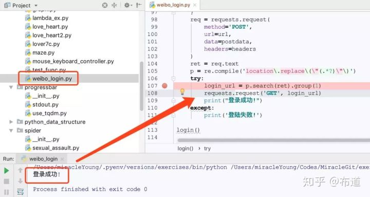Click 'Process finished with exit code 0' text
Viewport: 370px width, 197px height.
tap(90, 189)
